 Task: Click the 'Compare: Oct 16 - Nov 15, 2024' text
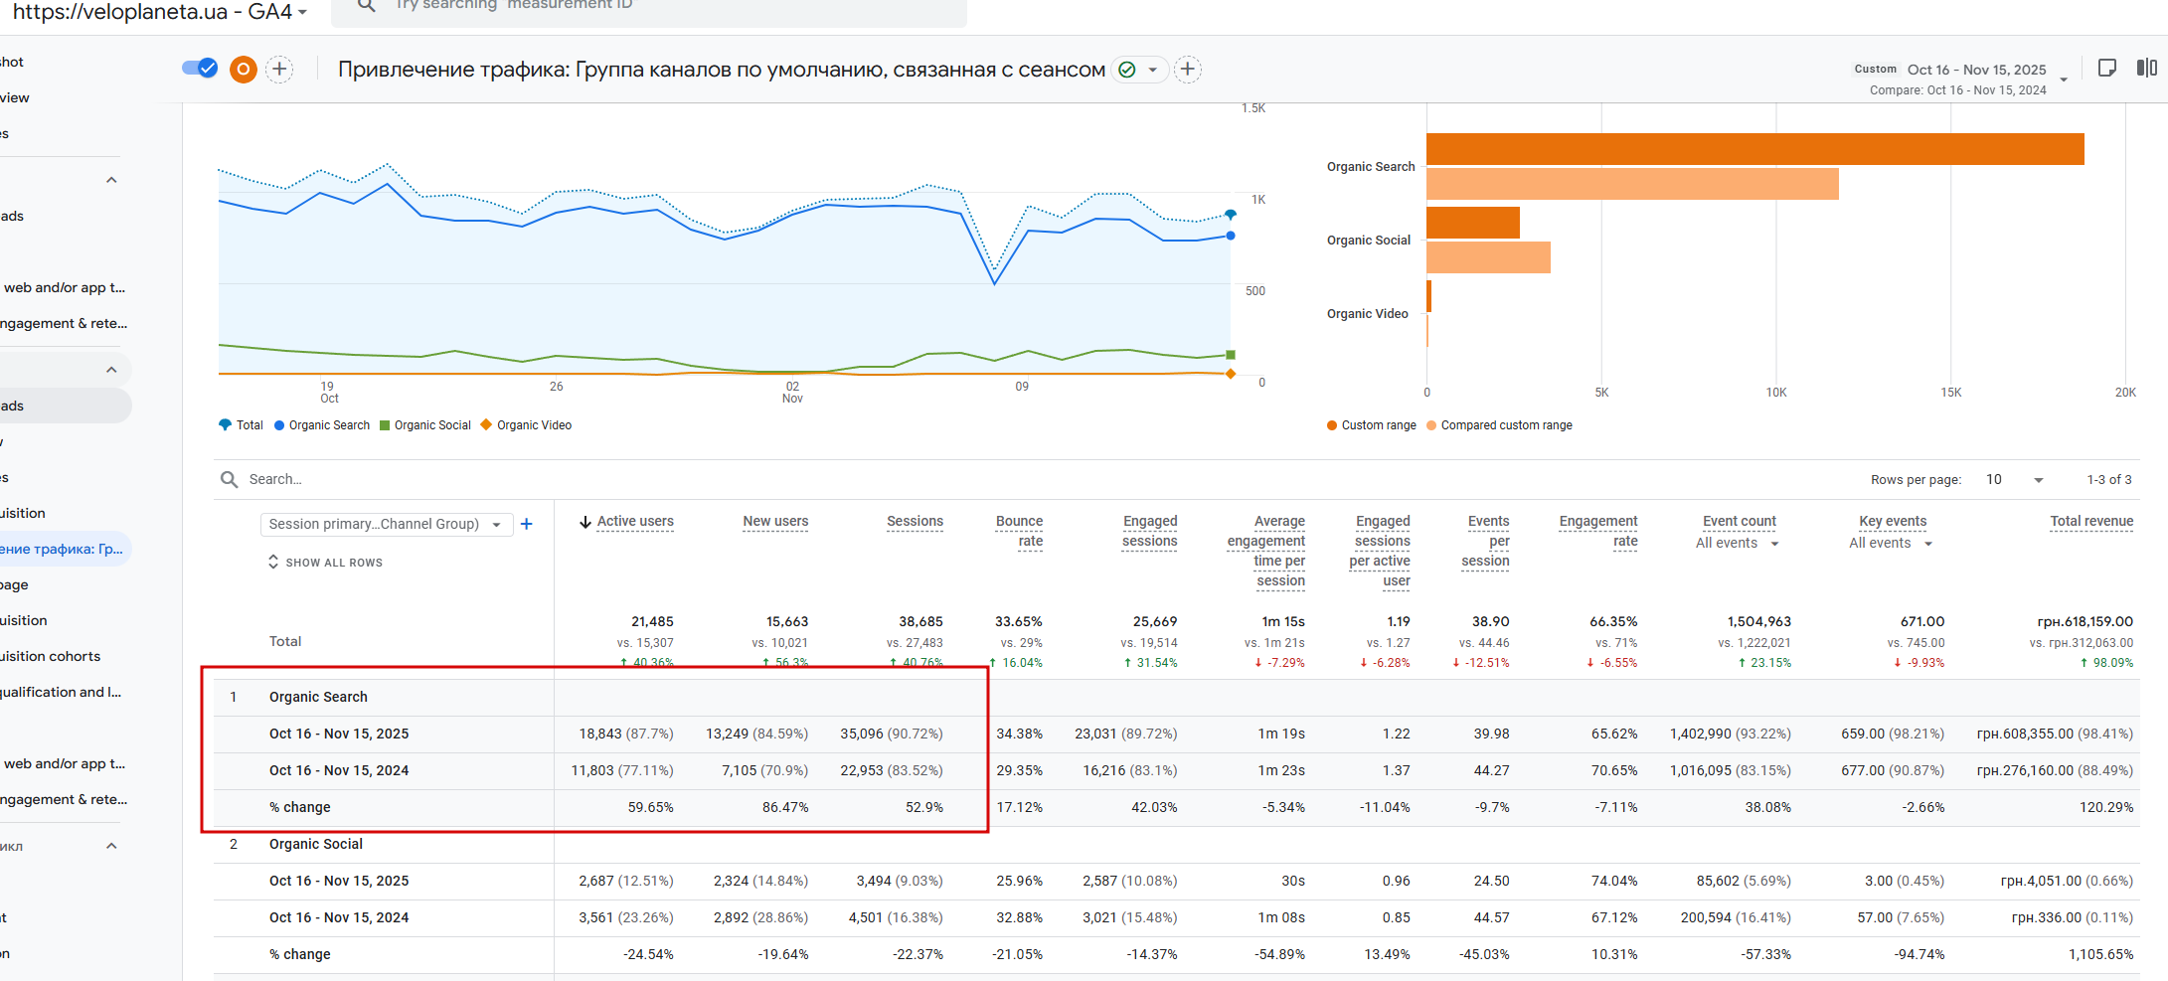1958,89
